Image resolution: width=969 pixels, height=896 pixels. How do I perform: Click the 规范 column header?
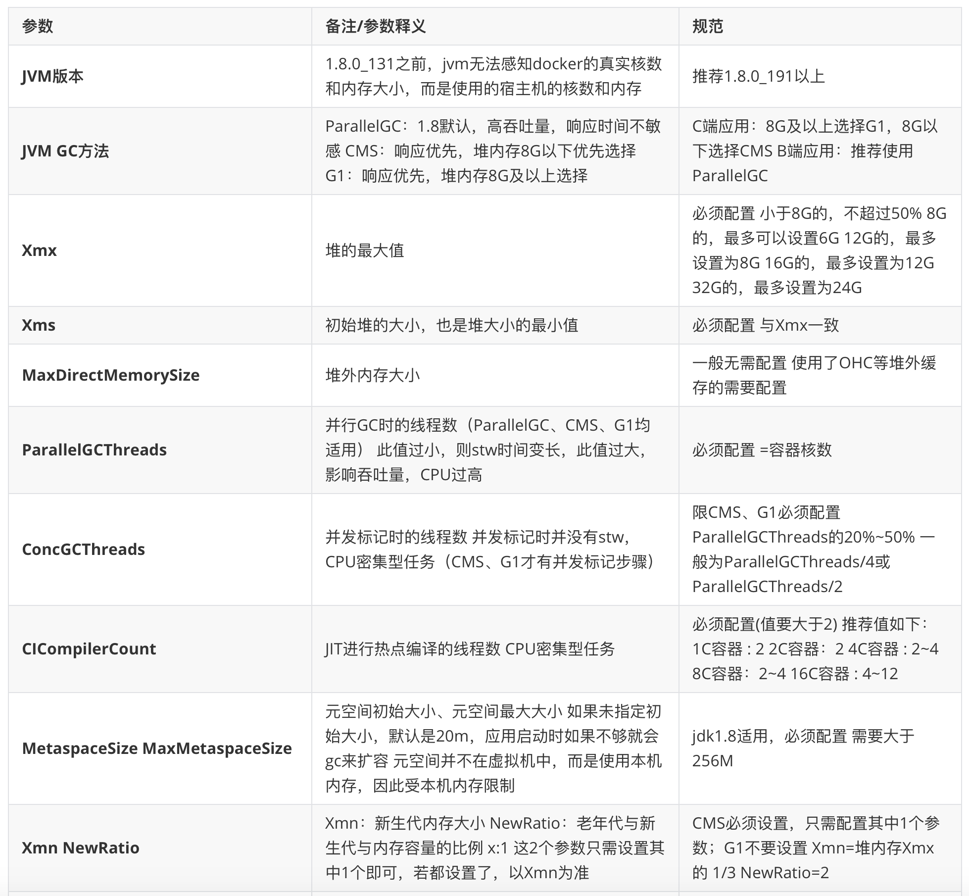[820, 26]
